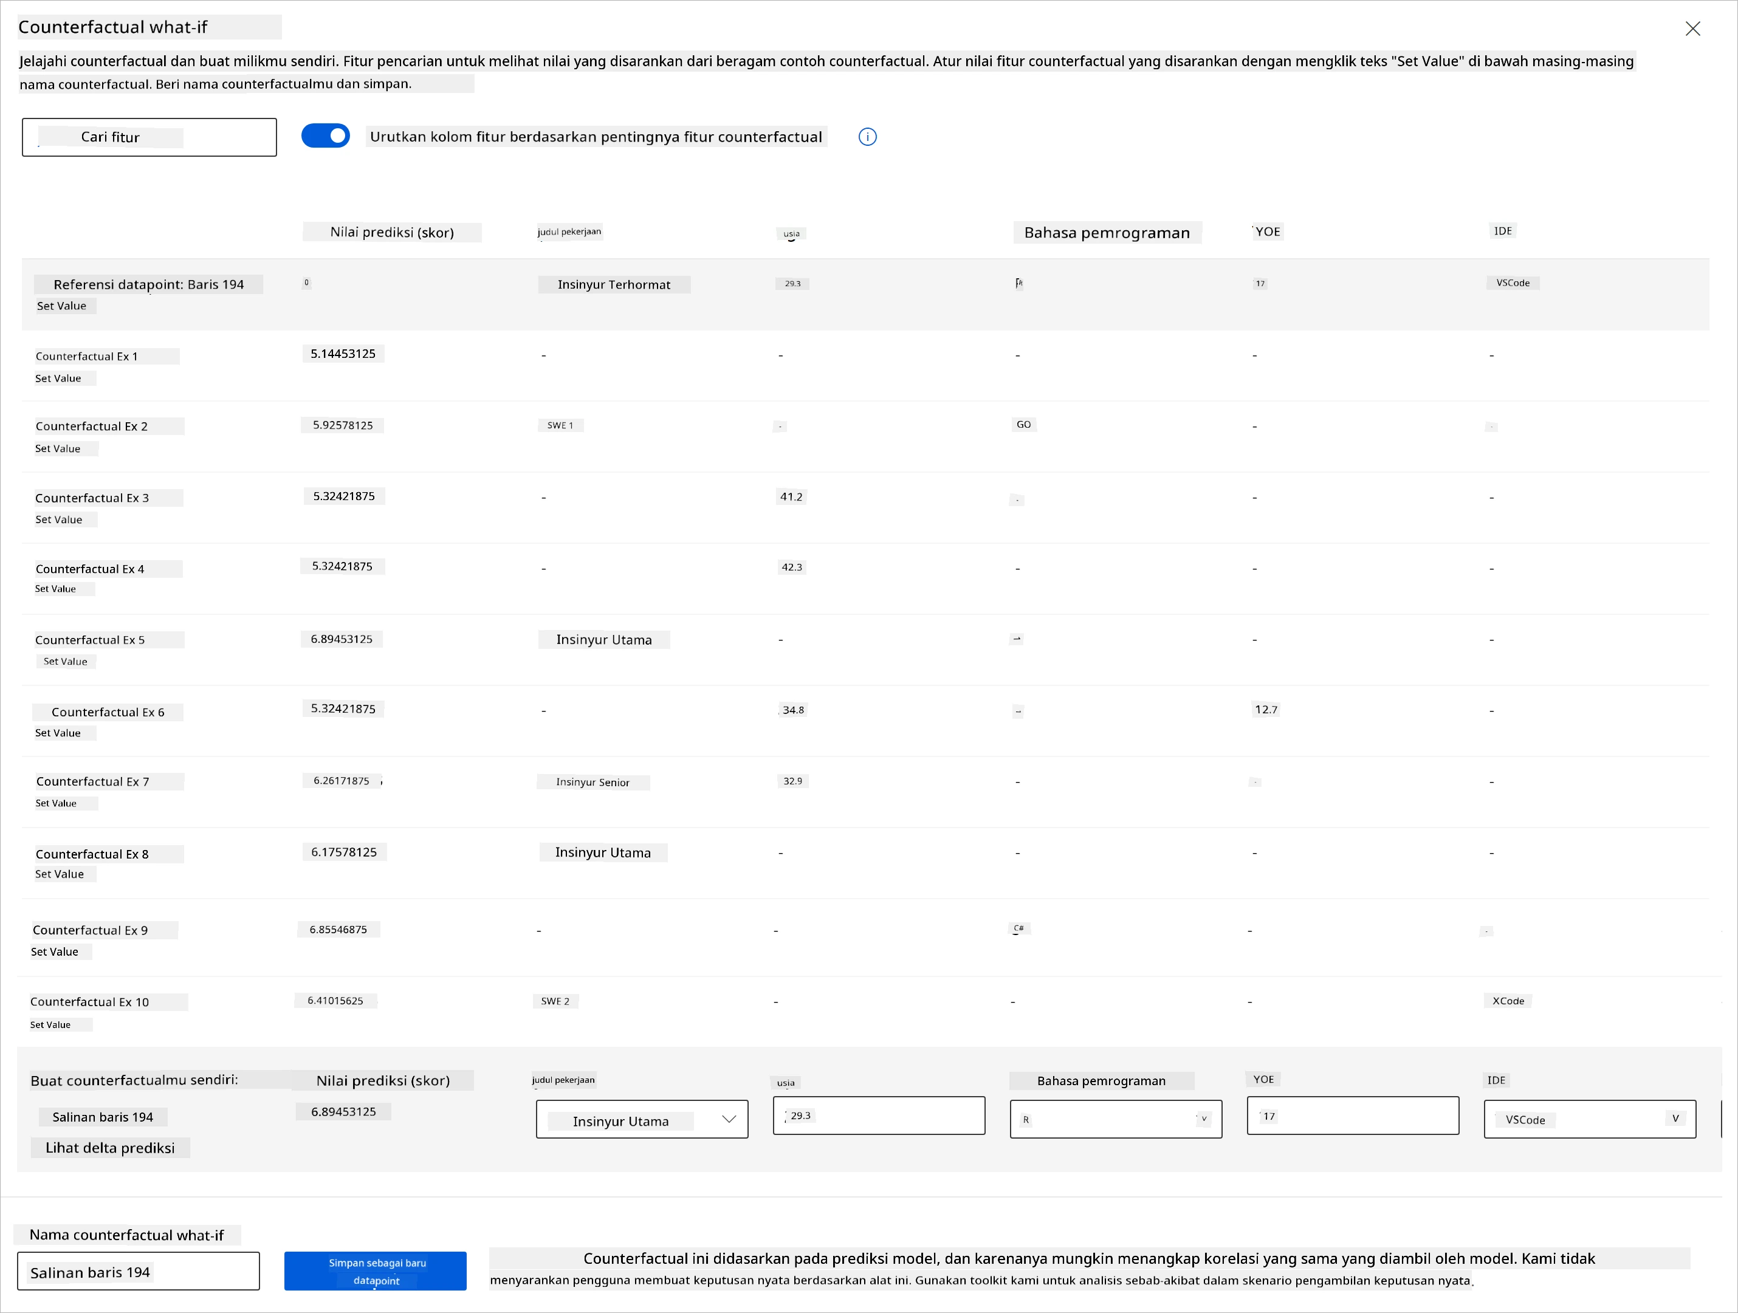1738x1313 pixels.
Task: Click Lihat delta prediksi link
Action: pos(110,1148)
